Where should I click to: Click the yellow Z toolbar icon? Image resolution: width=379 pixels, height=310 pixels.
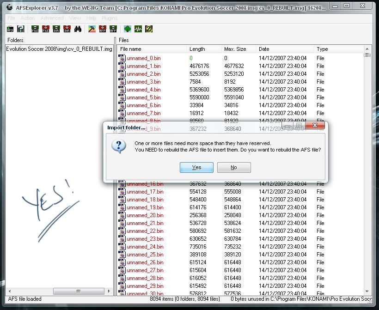click(149, 29)
